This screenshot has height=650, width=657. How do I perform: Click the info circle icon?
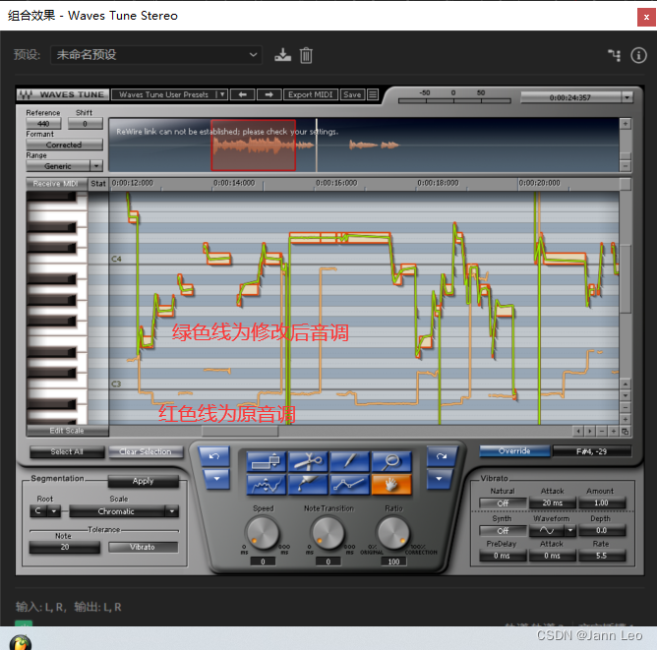pos(638,55)
